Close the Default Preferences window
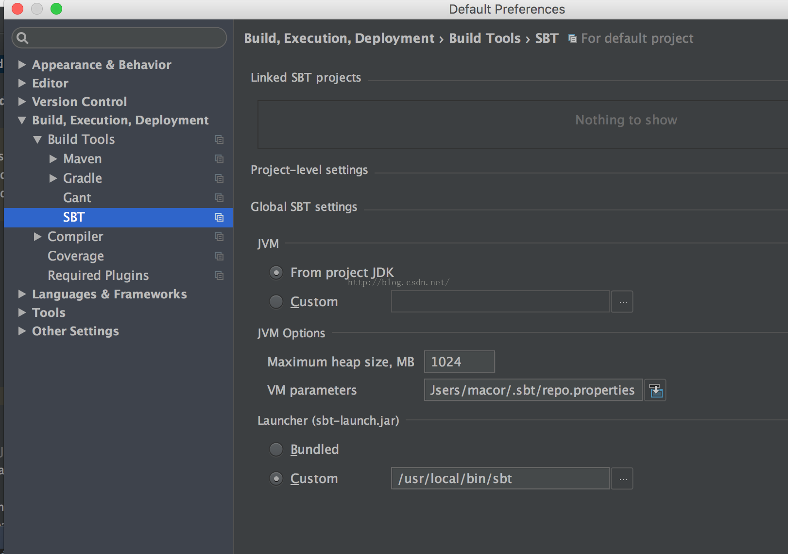788x554 pixels. click(x=17, y=9)
